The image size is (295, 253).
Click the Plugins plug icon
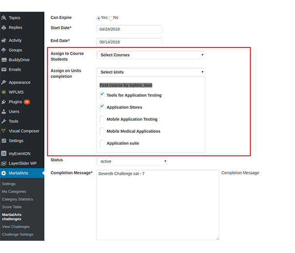coord(4,102)
